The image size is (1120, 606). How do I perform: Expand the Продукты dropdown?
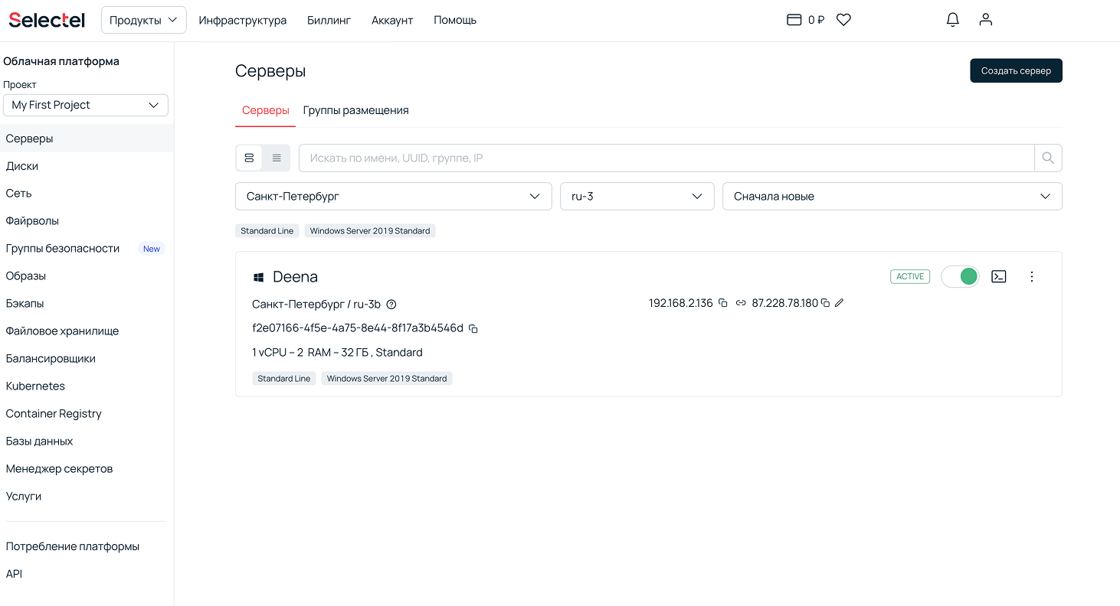[x=144, y=21]
